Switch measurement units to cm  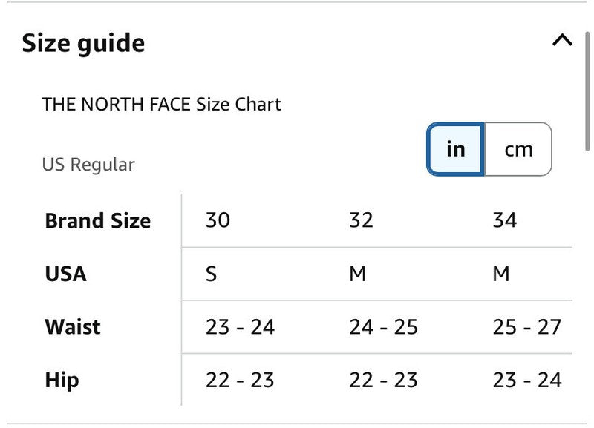(518, 149)
